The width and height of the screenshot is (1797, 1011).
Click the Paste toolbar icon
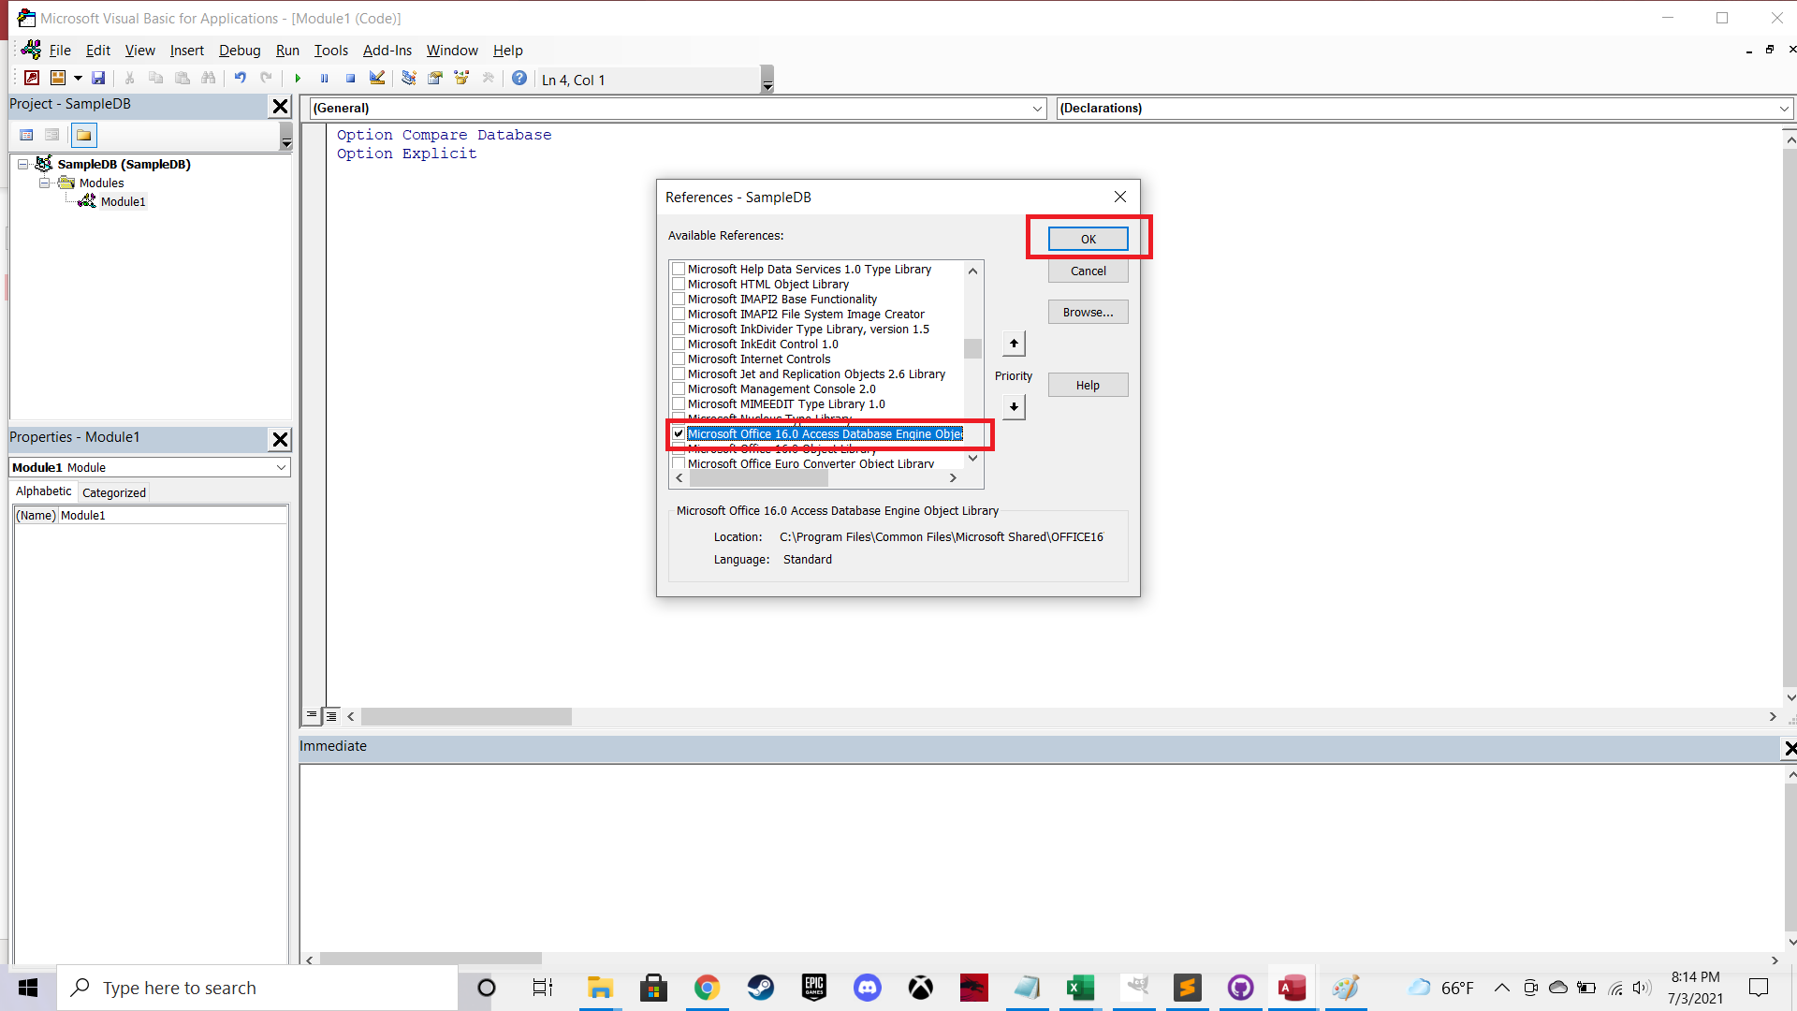[x=183, y=79]
